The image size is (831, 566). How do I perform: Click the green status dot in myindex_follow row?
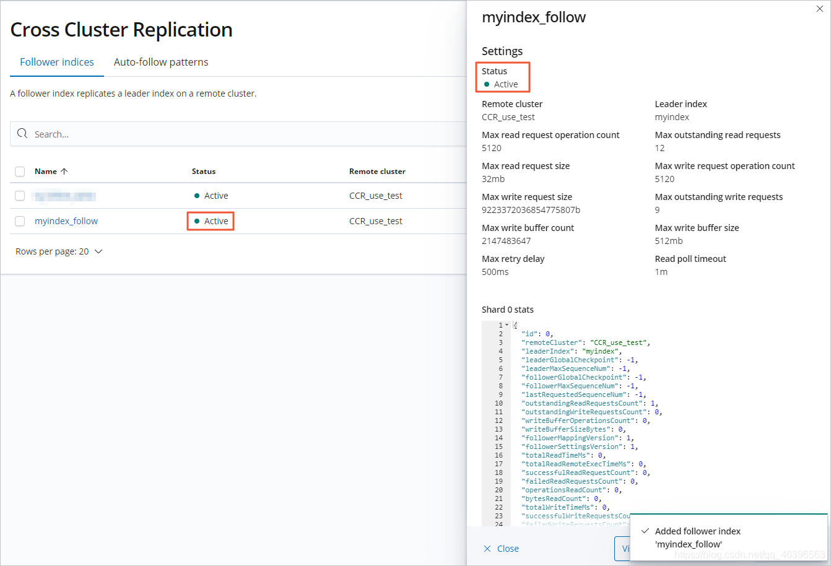click(x=197, y=221)
